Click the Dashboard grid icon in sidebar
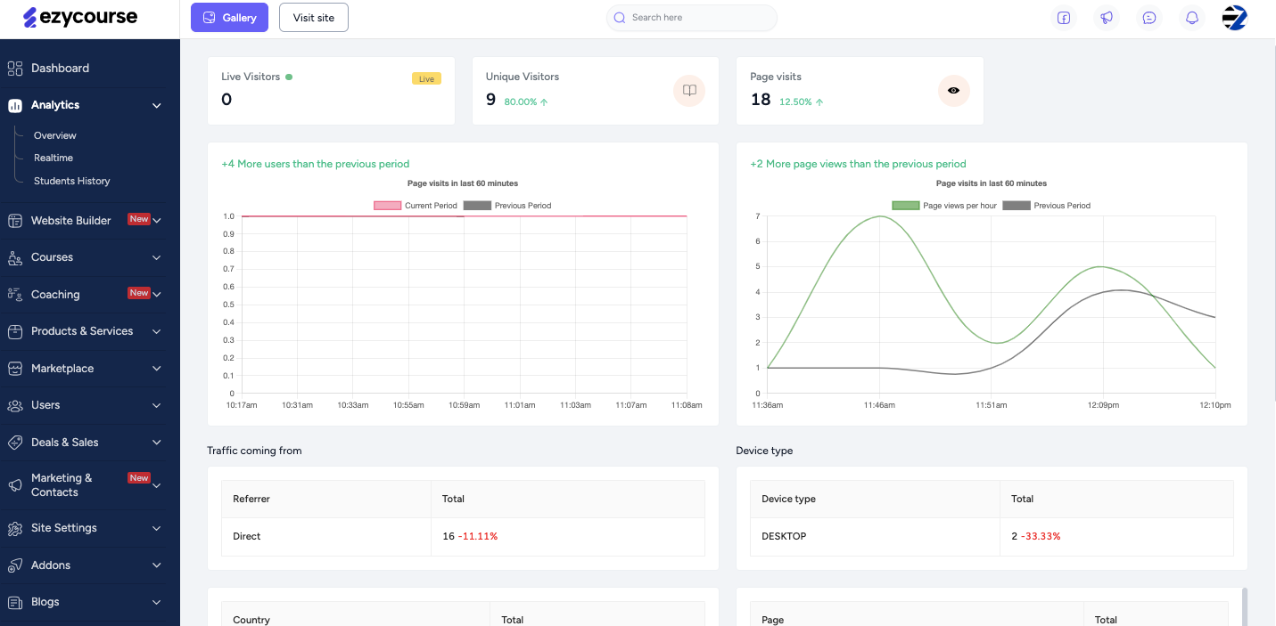This screenshot has height=626, width=1276. [15, 69]
